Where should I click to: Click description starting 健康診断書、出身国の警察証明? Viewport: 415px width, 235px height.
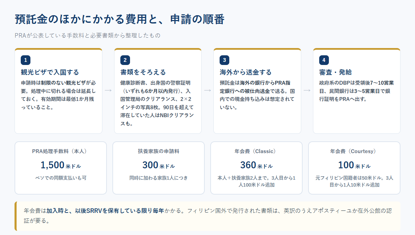(x=157, y=103)
